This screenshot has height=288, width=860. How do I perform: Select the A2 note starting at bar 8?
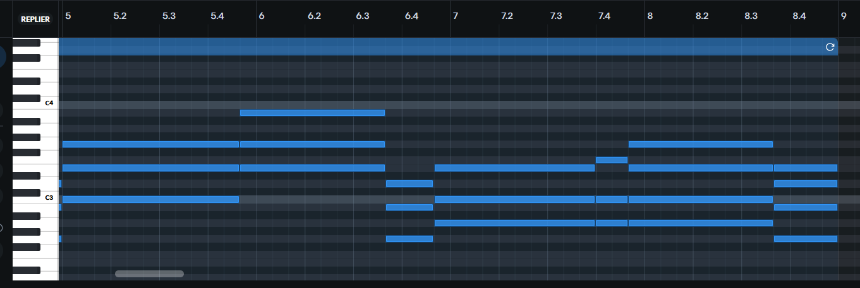tap(701, 222)
